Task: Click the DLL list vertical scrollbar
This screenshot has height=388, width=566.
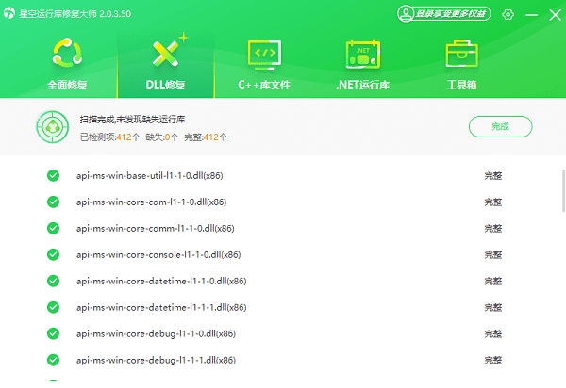Action: click(563, 191)
